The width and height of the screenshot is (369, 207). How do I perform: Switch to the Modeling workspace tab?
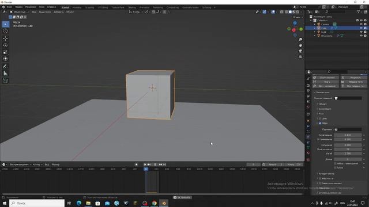tap(77, 7)
